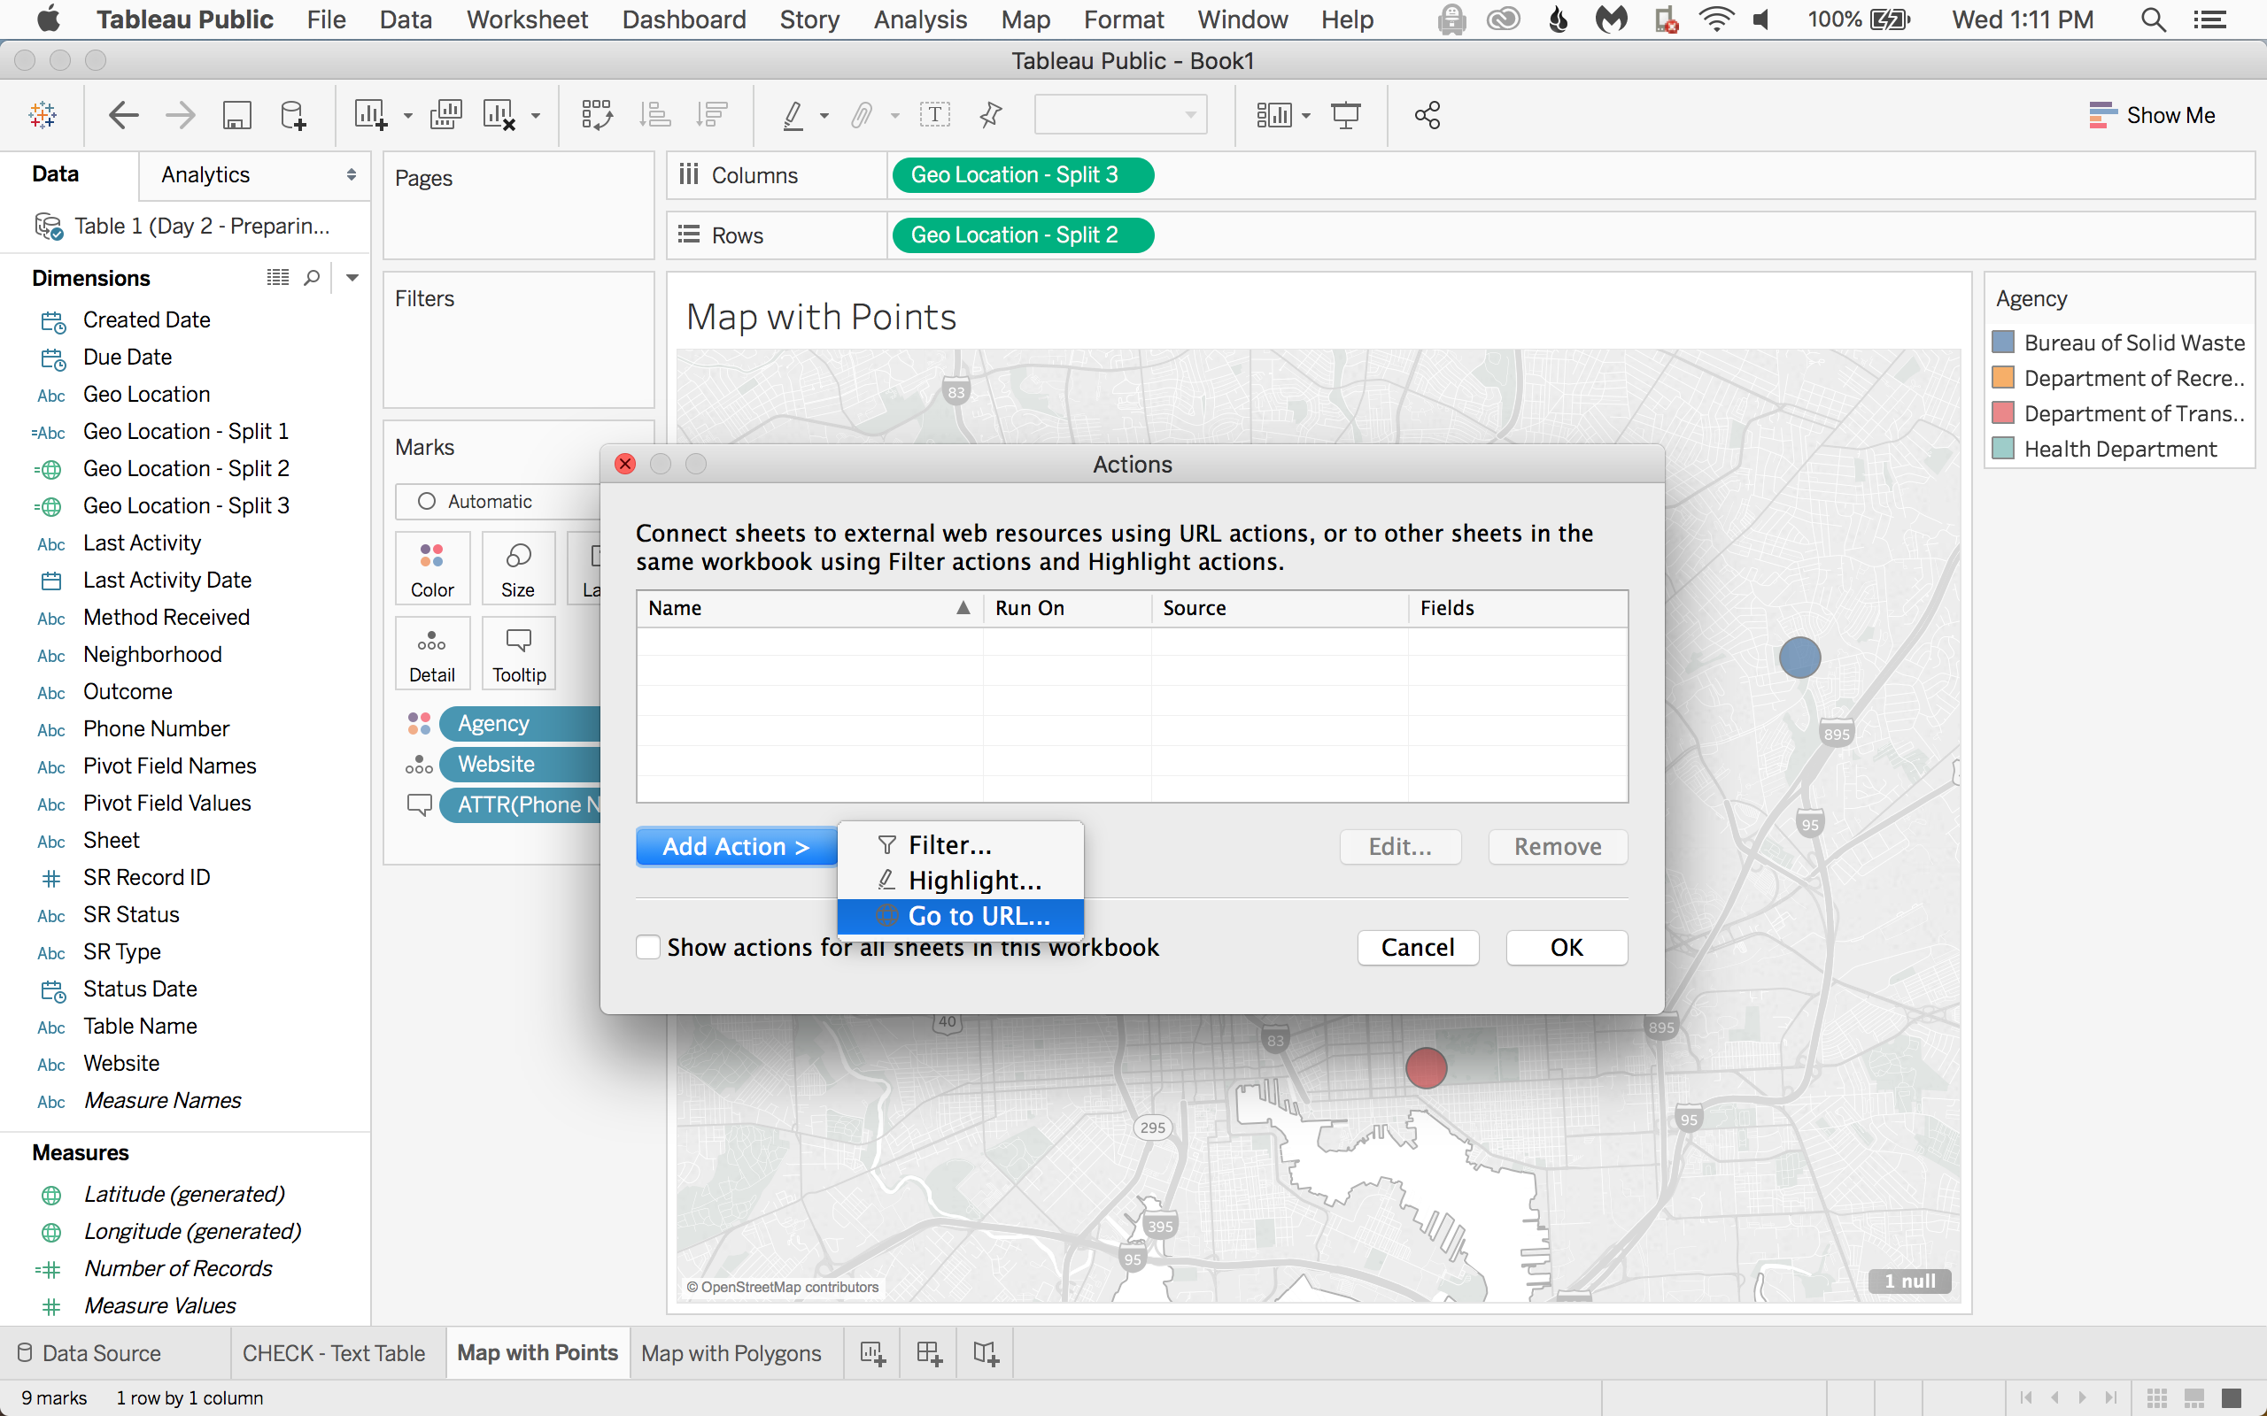This screenshot has height=1416, width=2267.
Task: Click Cancel in Actions dialog
Action: point(1418,948)
